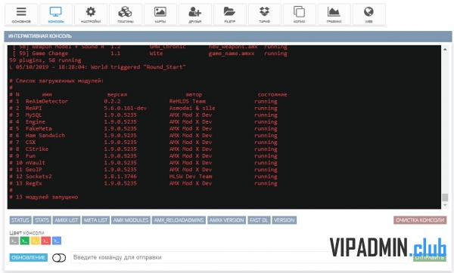Open the Карты picture icon section

[160, 14]
